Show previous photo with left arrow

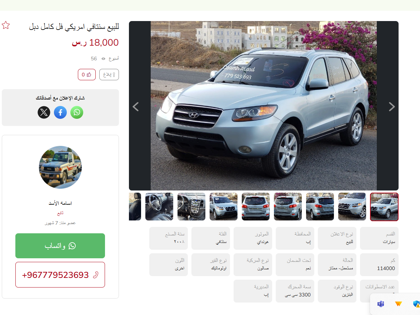[136, 107]
